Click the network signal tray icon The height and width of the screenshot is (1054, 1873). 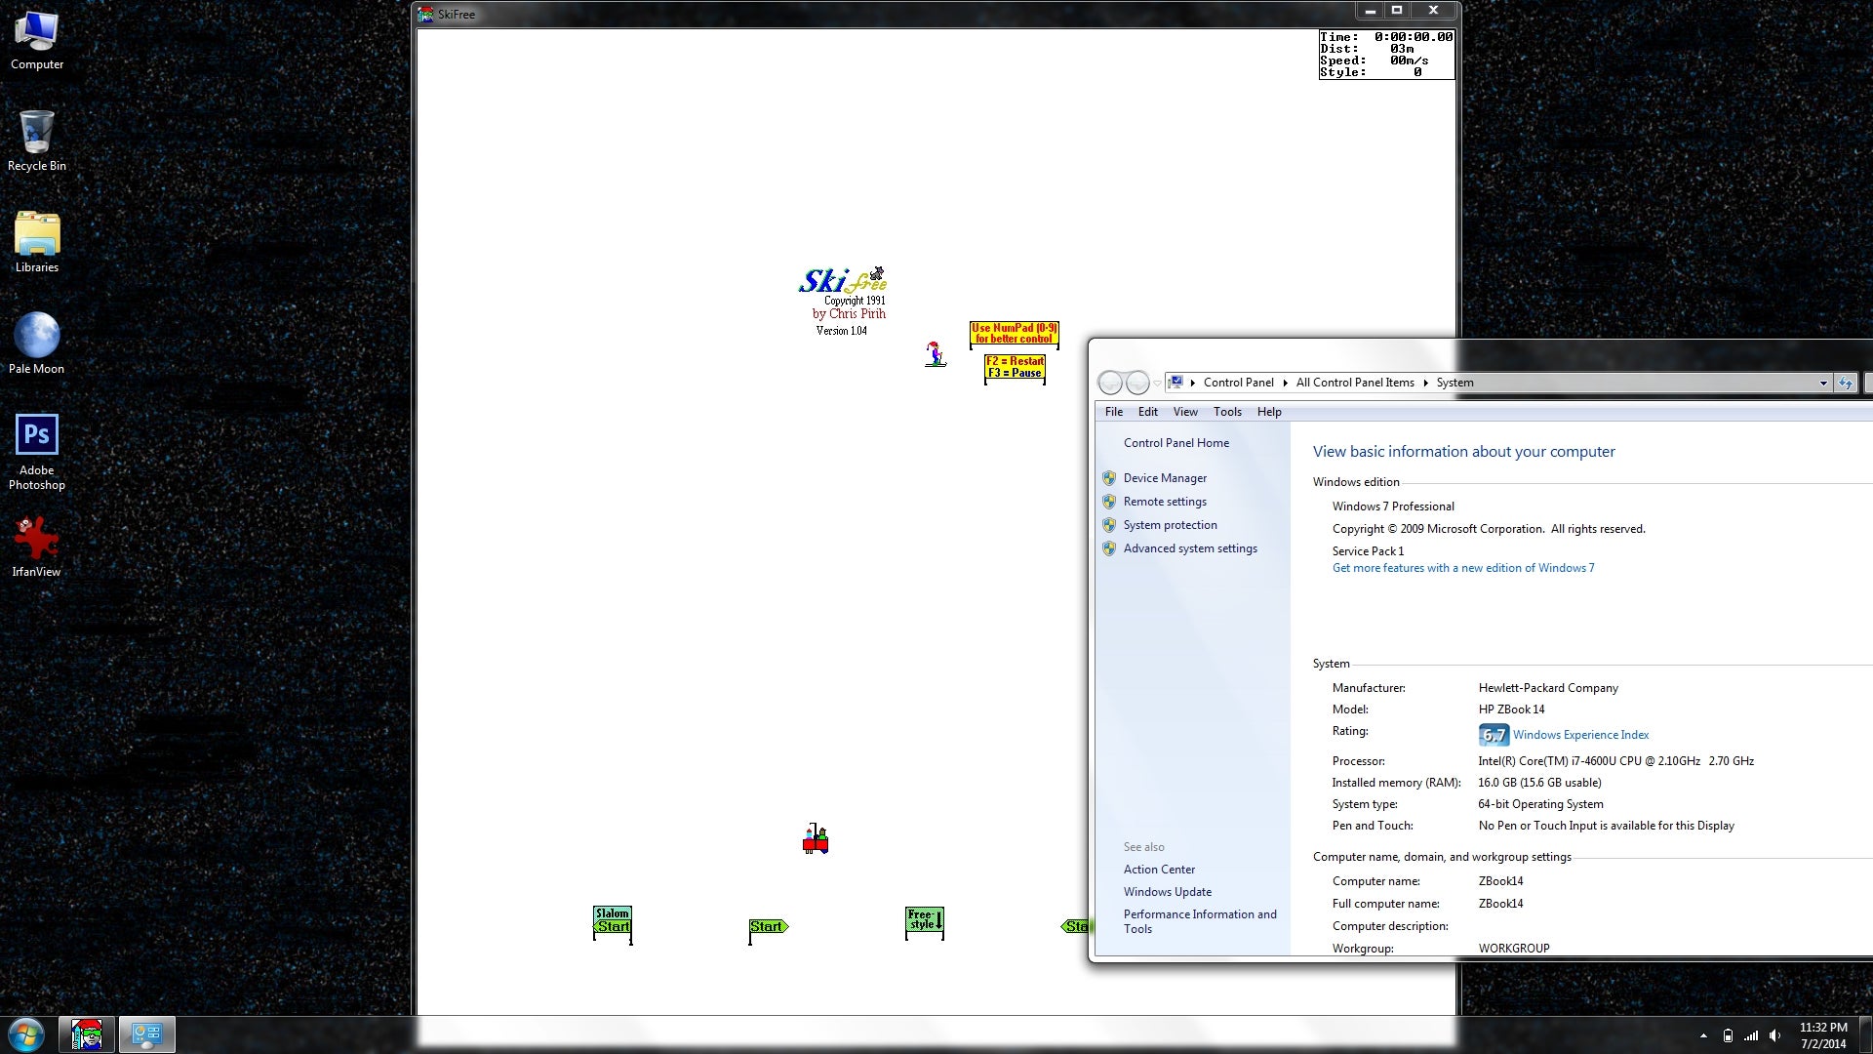1751,1035
